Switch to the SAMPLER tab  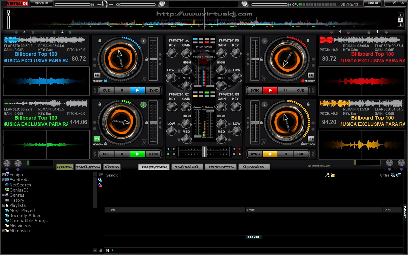(187, 167)
